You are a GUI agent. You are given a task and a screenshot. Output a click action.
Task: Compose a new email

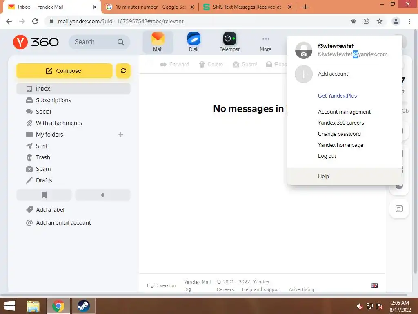pyautogui.click(x=64, y=71)
